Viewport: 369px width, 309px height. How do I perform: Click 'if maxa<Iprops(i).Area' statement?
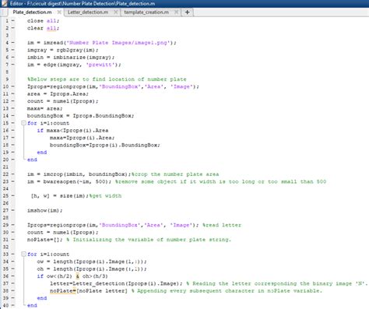72,130
